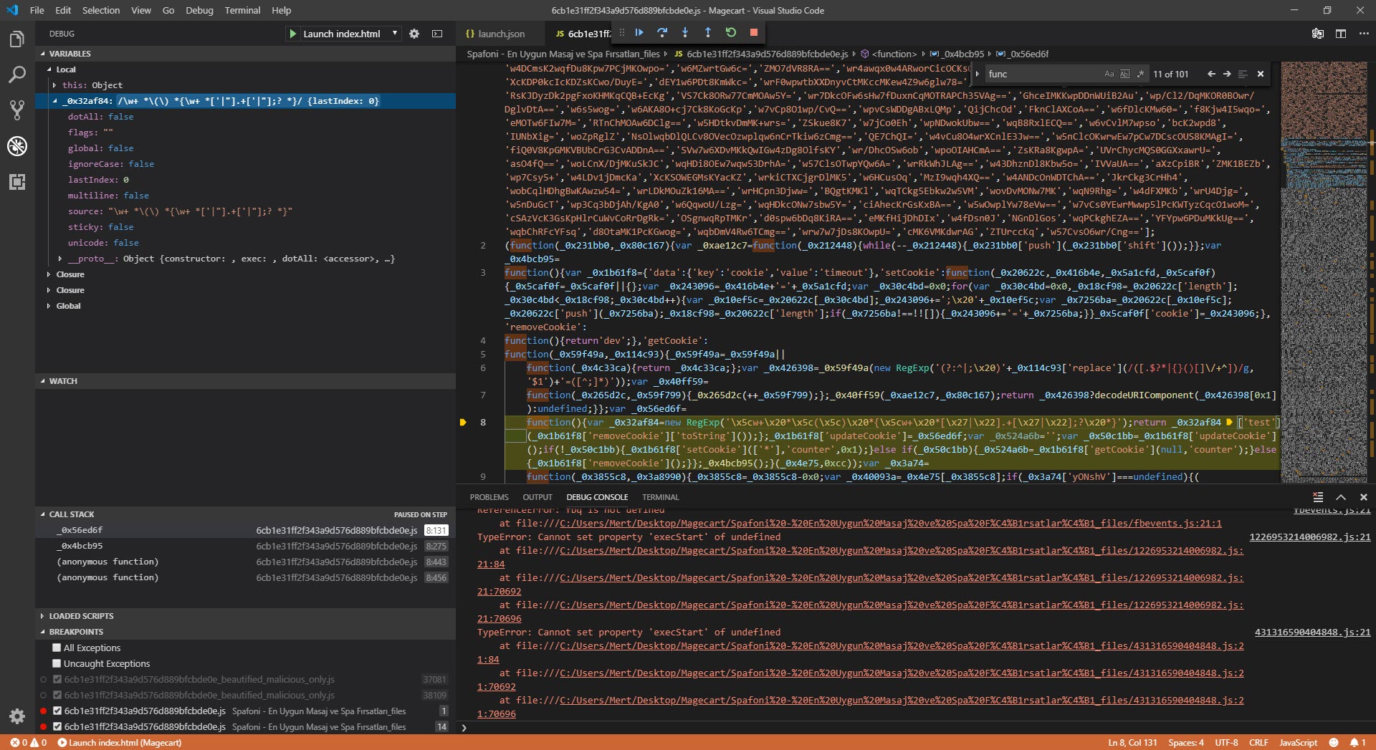This screenshot has height=750, width=1376.
Task: Expand the 'this: Object' variable
Action: pyautogui.click(x=54, y=85)
